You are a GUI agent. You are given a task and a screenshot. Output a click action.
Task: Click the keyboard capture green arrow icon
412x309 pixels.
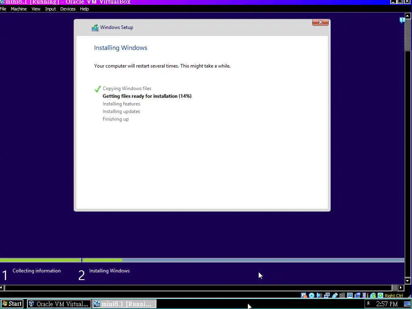coord(380,295)
